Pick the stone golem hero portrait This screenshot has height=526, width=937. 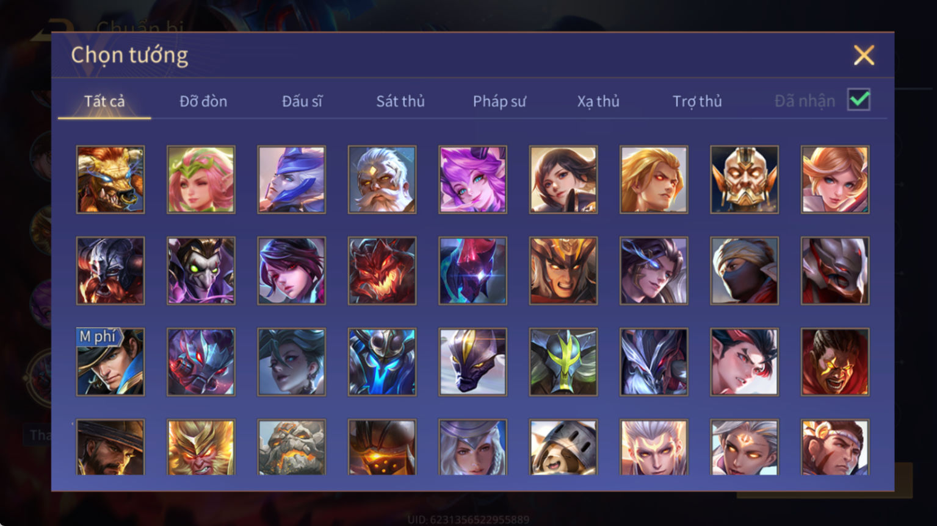tap(291, 447)
